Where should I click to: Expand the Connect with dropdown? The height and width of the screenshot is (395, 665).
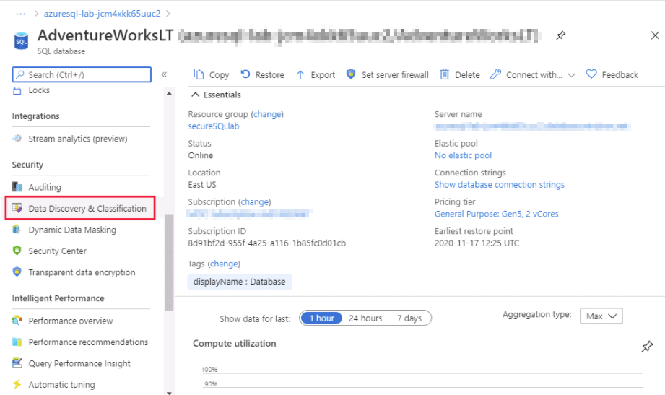tap(571, 75)
